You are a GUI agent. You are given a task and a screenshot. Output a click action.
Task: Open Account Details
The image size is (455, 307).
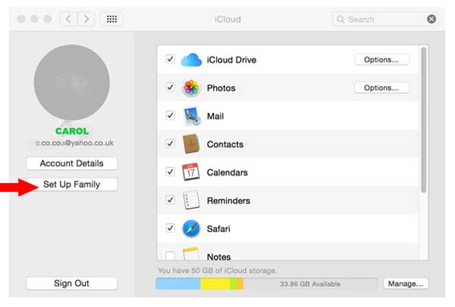(x=72, y=163)
